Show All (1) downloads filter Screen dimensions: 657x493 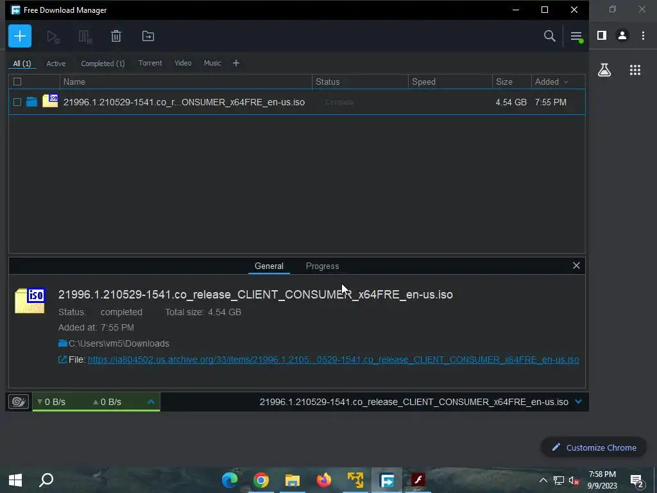[x=22, y=64]
